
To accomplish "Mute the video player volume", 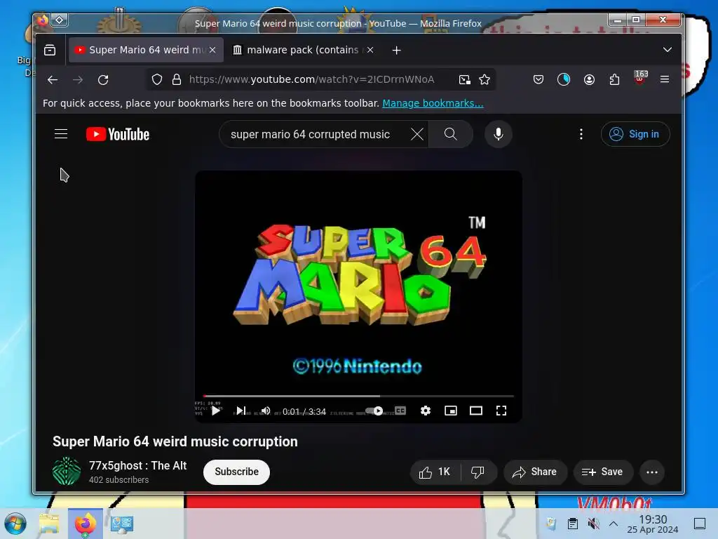I will click(x=266, y=411).
